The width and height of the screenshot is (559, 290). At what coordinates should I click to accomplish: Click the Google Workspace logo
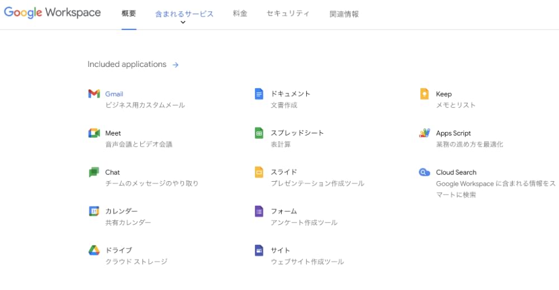click(x=53, y=13)
